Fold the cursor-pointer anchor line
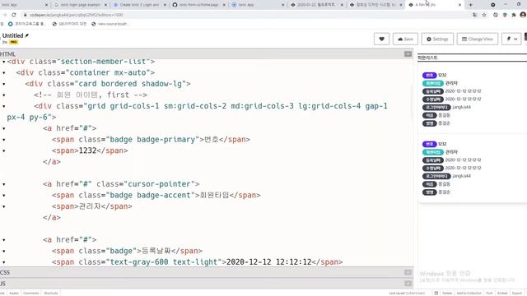This screenshot has height=296, width=527. pos(3,184)
